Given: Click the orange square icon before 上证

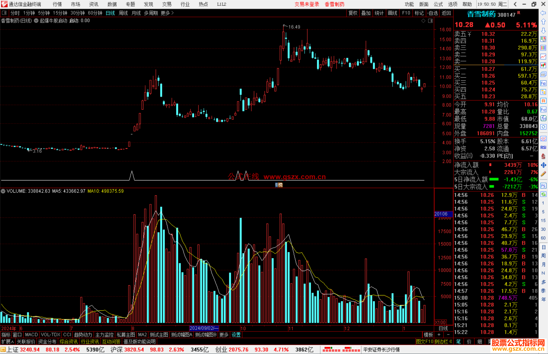Looking at the screenshot, I should point(3,350).
